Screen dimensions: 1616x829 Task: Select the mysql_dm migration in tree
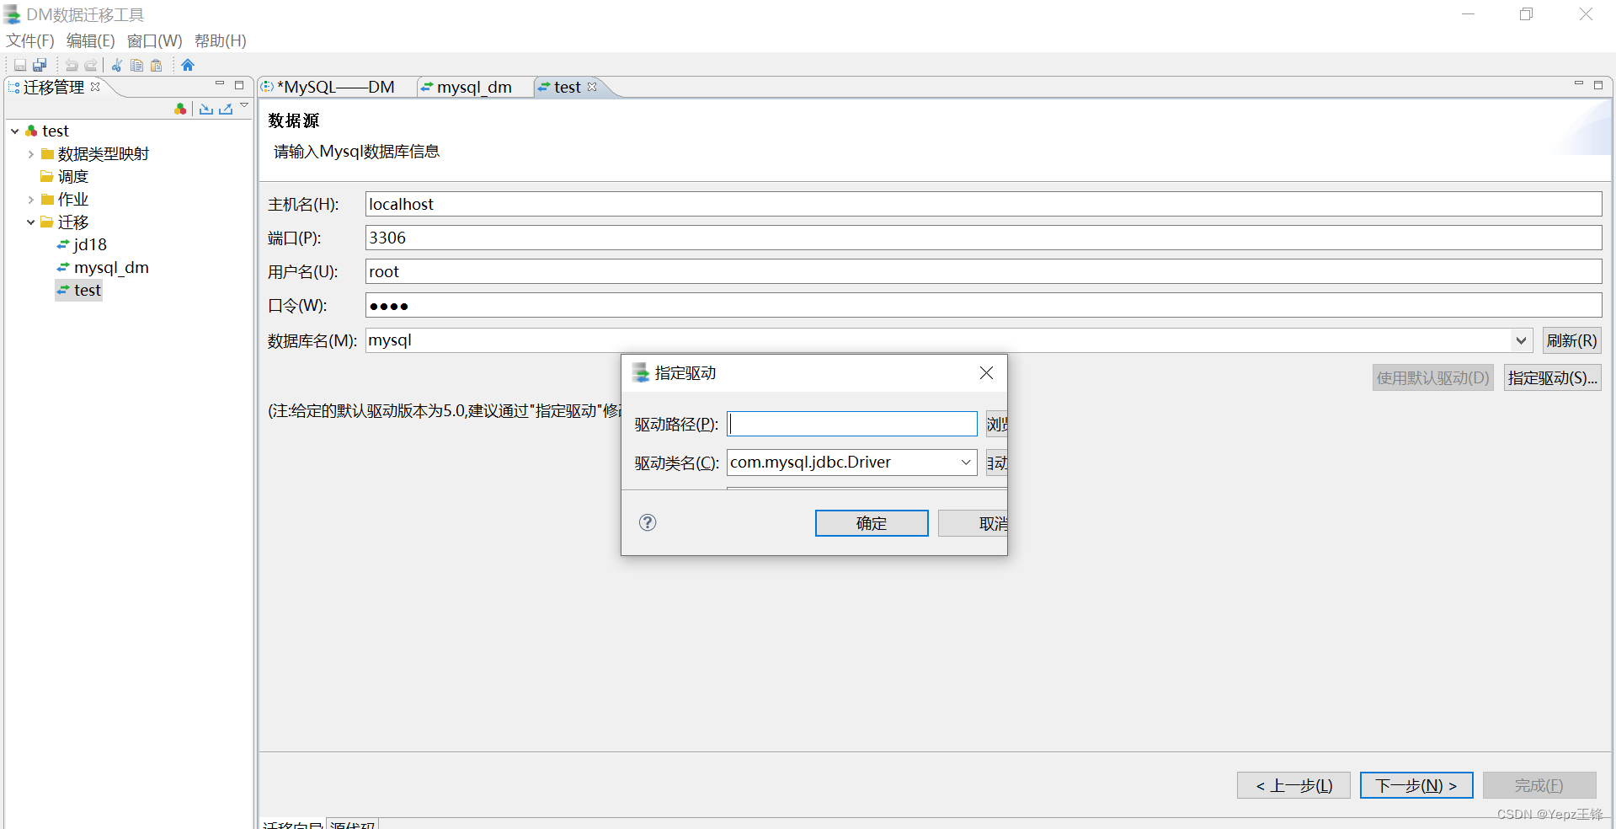(x=103, y=267)
